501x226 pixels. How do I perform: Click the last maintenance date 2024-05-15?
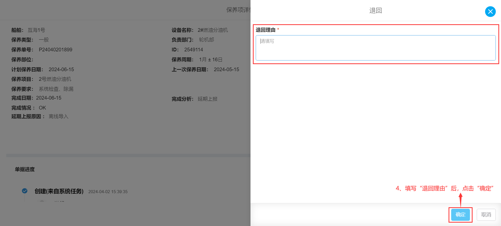coord(226,69)
